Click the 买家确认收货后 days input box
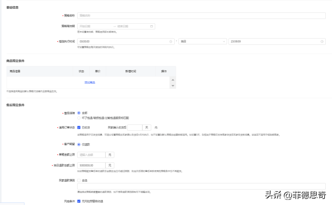 (x=134, y=127)
